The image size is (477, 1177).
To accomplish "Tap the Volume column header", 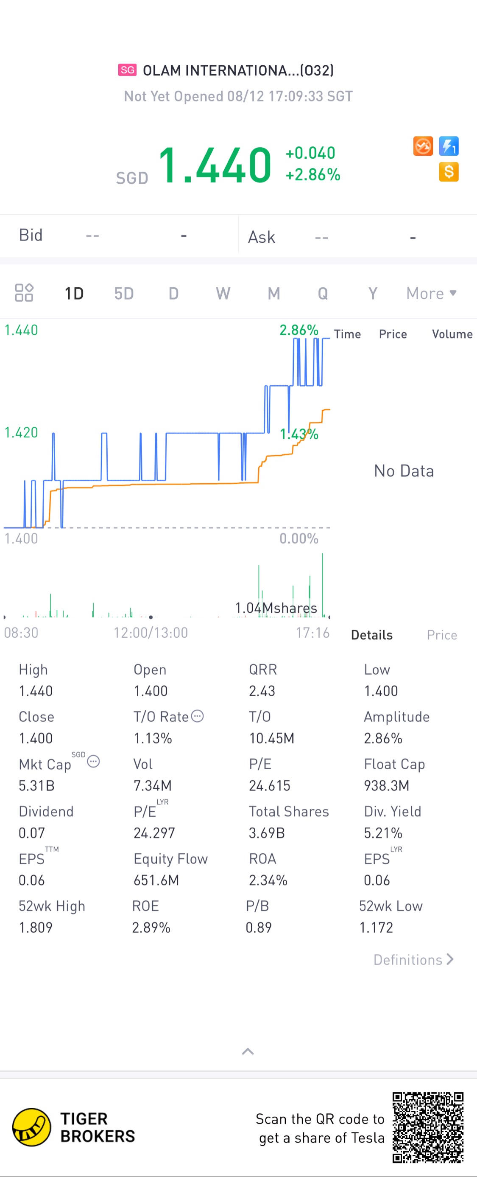I will 452,334.
